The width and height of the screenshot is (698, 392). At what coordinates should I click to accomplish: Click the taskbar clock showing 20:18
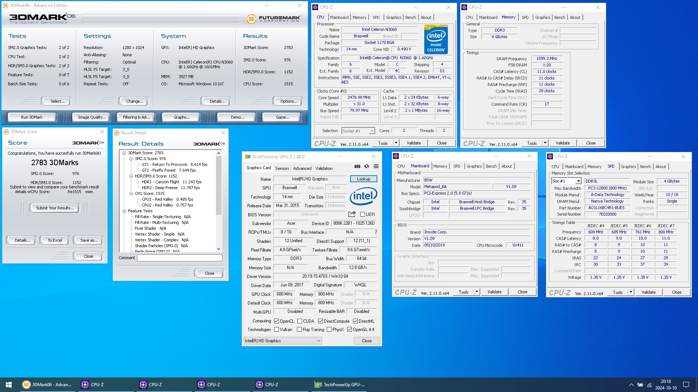tap(666, 385)
